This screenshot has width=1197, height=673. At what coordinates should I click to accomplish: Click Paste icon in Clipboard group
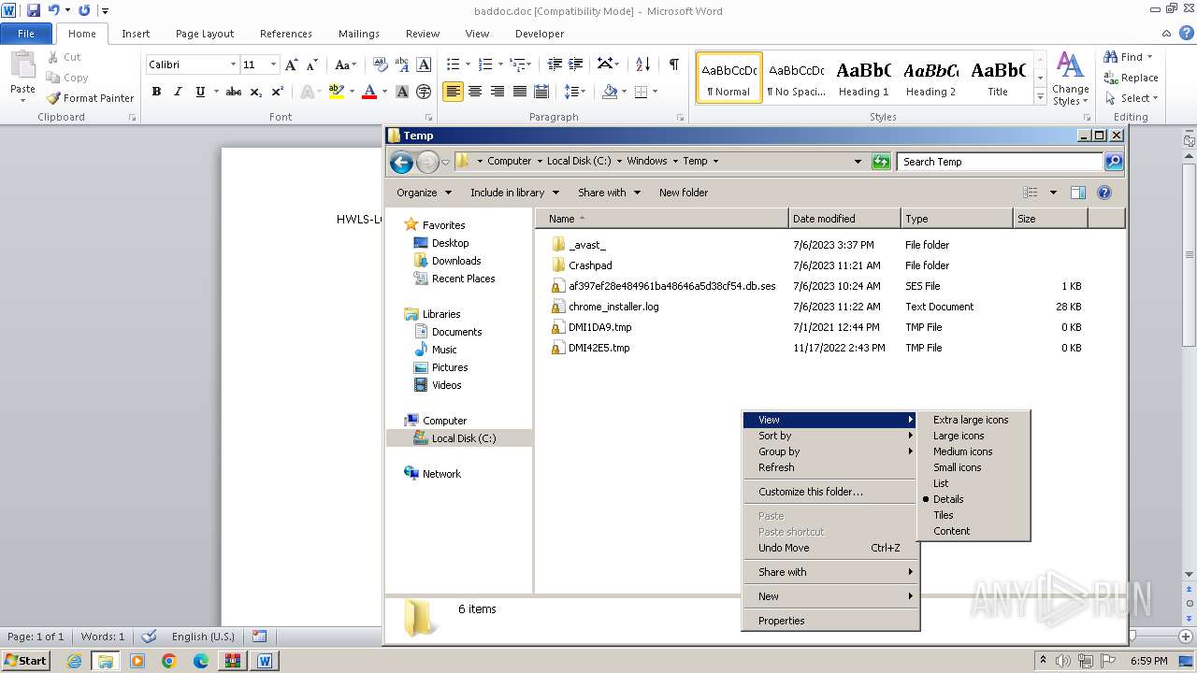point(22,67)
